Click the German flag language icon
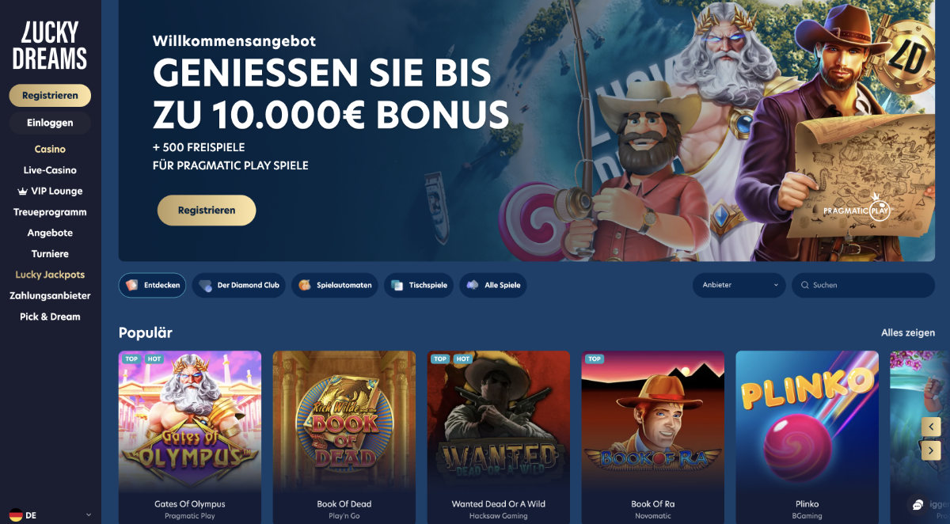 [15, 515]
